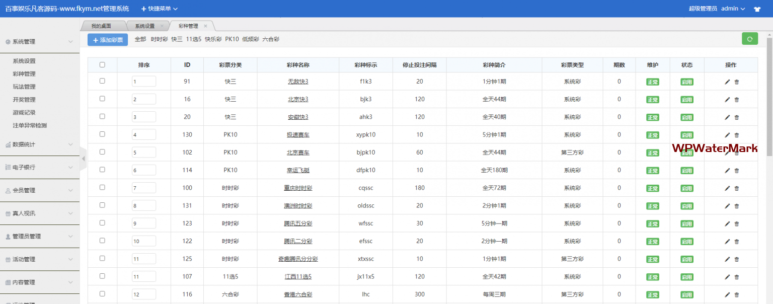
Task: Collapse the sidebar with the arrow handle
Action: coord(83,159)
